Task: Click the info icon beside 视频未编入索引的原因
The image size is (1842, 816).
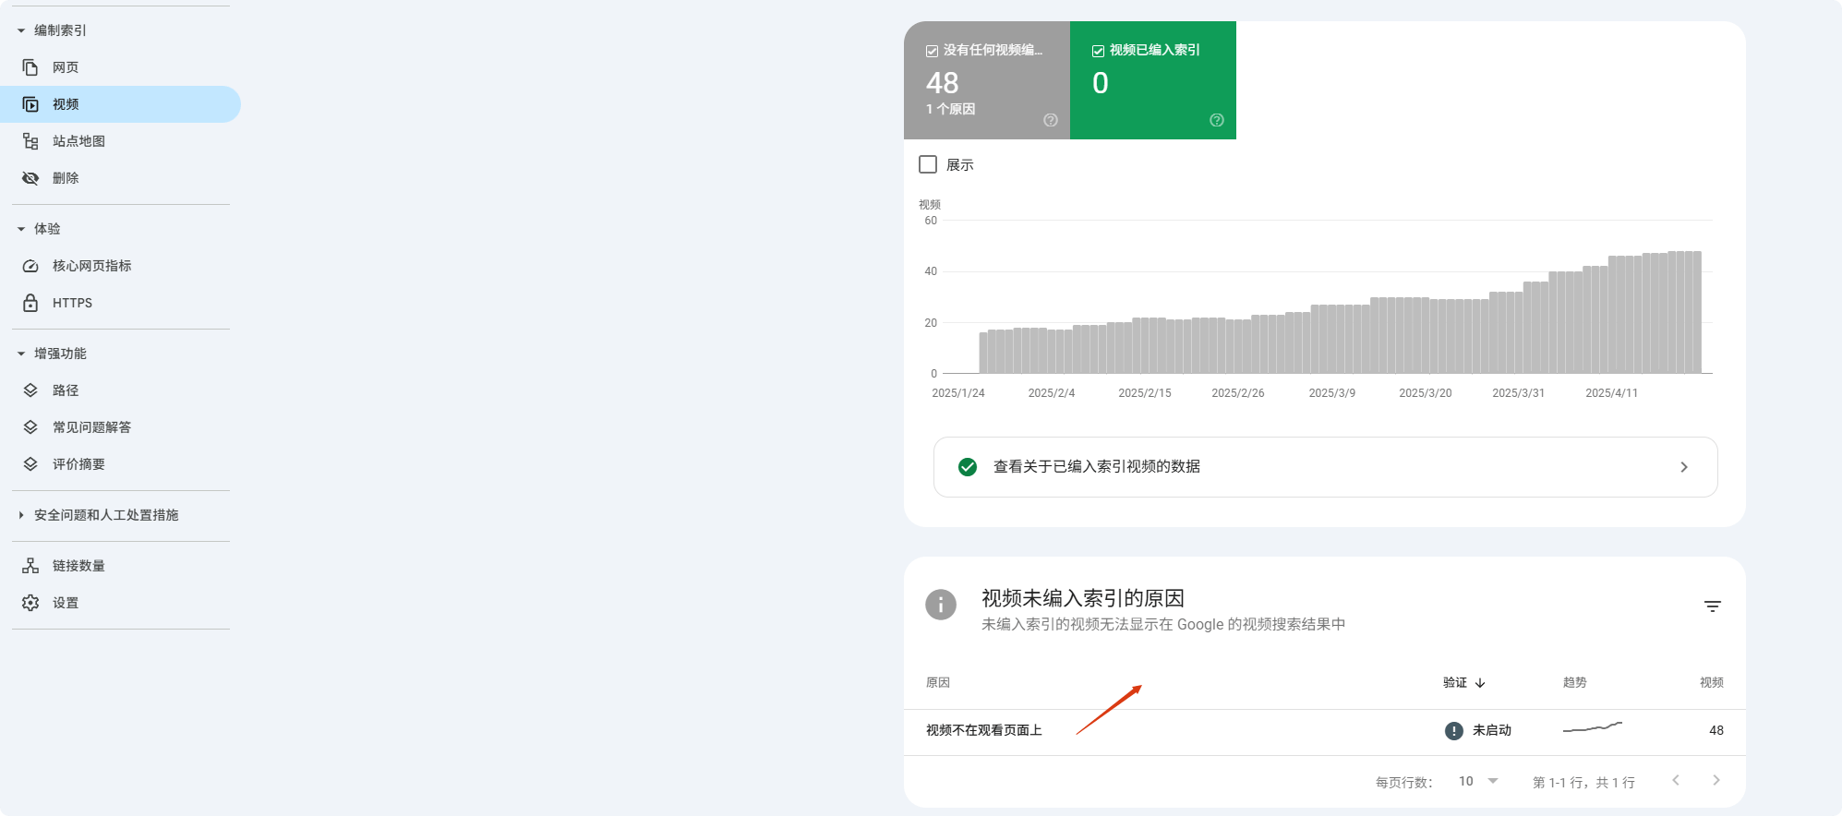Action: pyautogui.click(x=941, y=605)
